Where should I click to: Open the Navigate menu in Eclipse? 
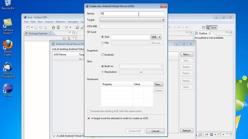click(x=73, y=22)
